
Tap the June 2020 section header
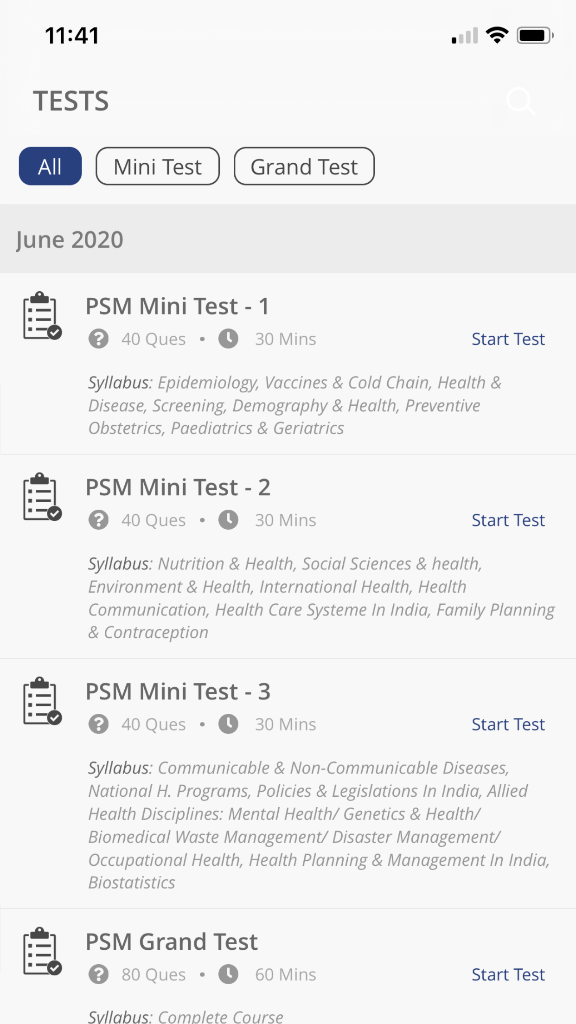pos(288,239)
